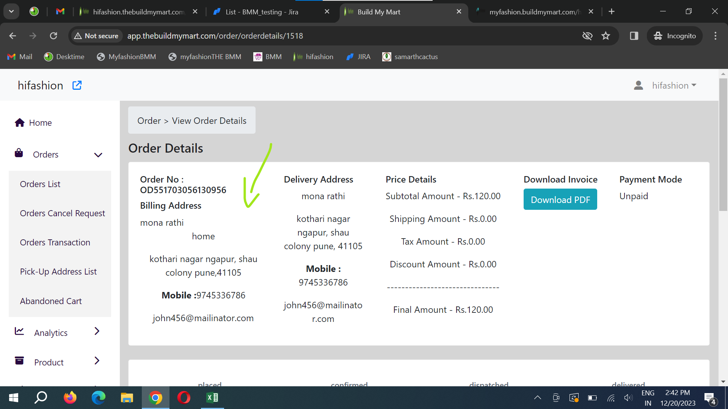The image size is (728, 409).
Task: Open the Opera browser from the taskbar
Action: (184, 398)
